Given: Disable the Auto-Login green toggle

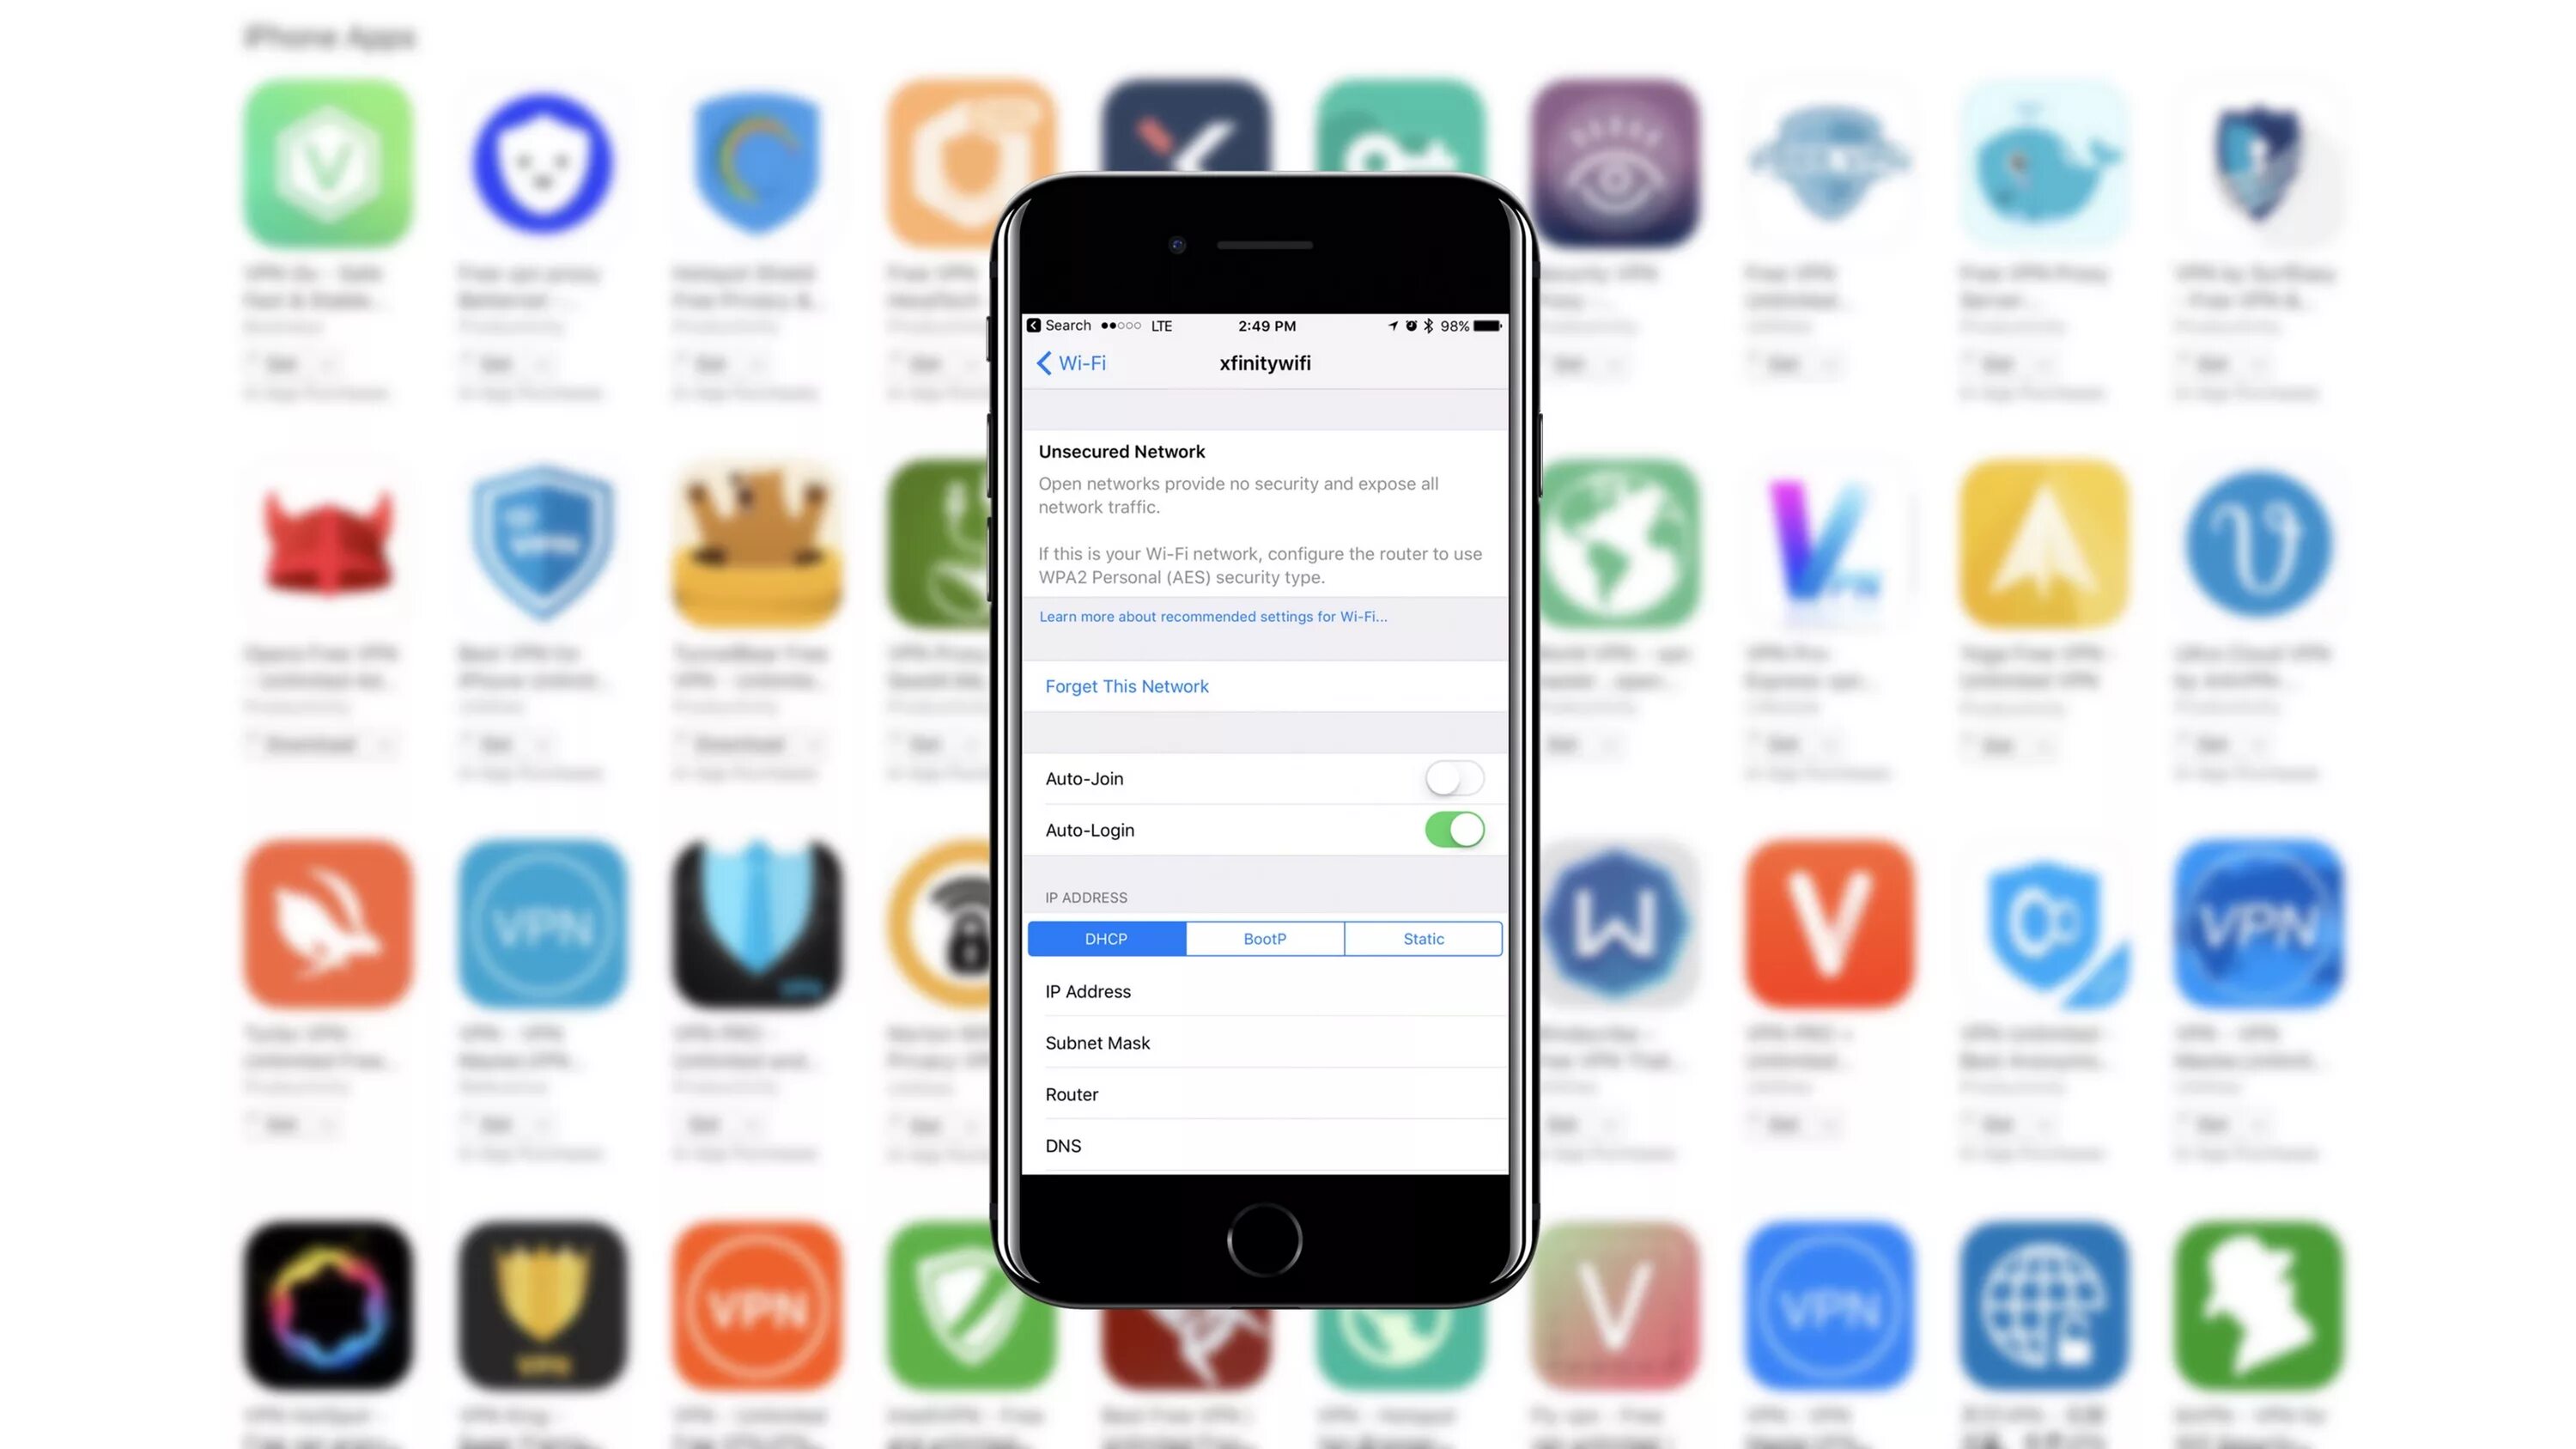Looking at the screenshot, I should [1455, 828].
